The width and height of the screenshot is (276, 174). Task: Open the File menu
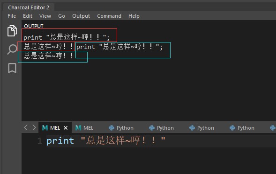point(12,16)
